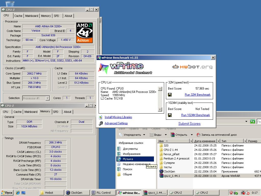The height and width of the screenshot is (196, 261).
Task: Select Суперпи folder row
Action: tap(169, 163)
